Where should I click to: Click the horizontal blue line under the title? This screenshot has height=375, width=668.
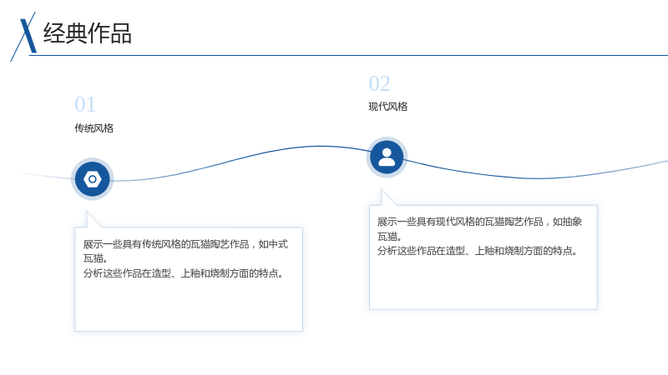coord(348,55)
